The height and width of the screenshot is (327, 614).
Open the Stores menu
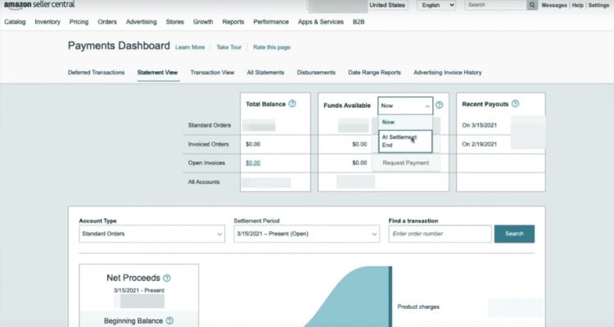[174, 22]
